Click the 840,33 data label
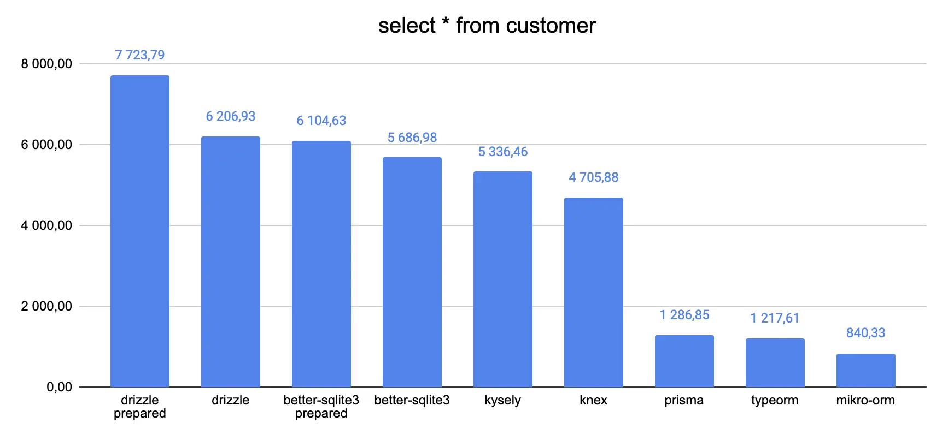Image resolution: width=948 pixels, height=441 pixels. [x=866, y=333]
